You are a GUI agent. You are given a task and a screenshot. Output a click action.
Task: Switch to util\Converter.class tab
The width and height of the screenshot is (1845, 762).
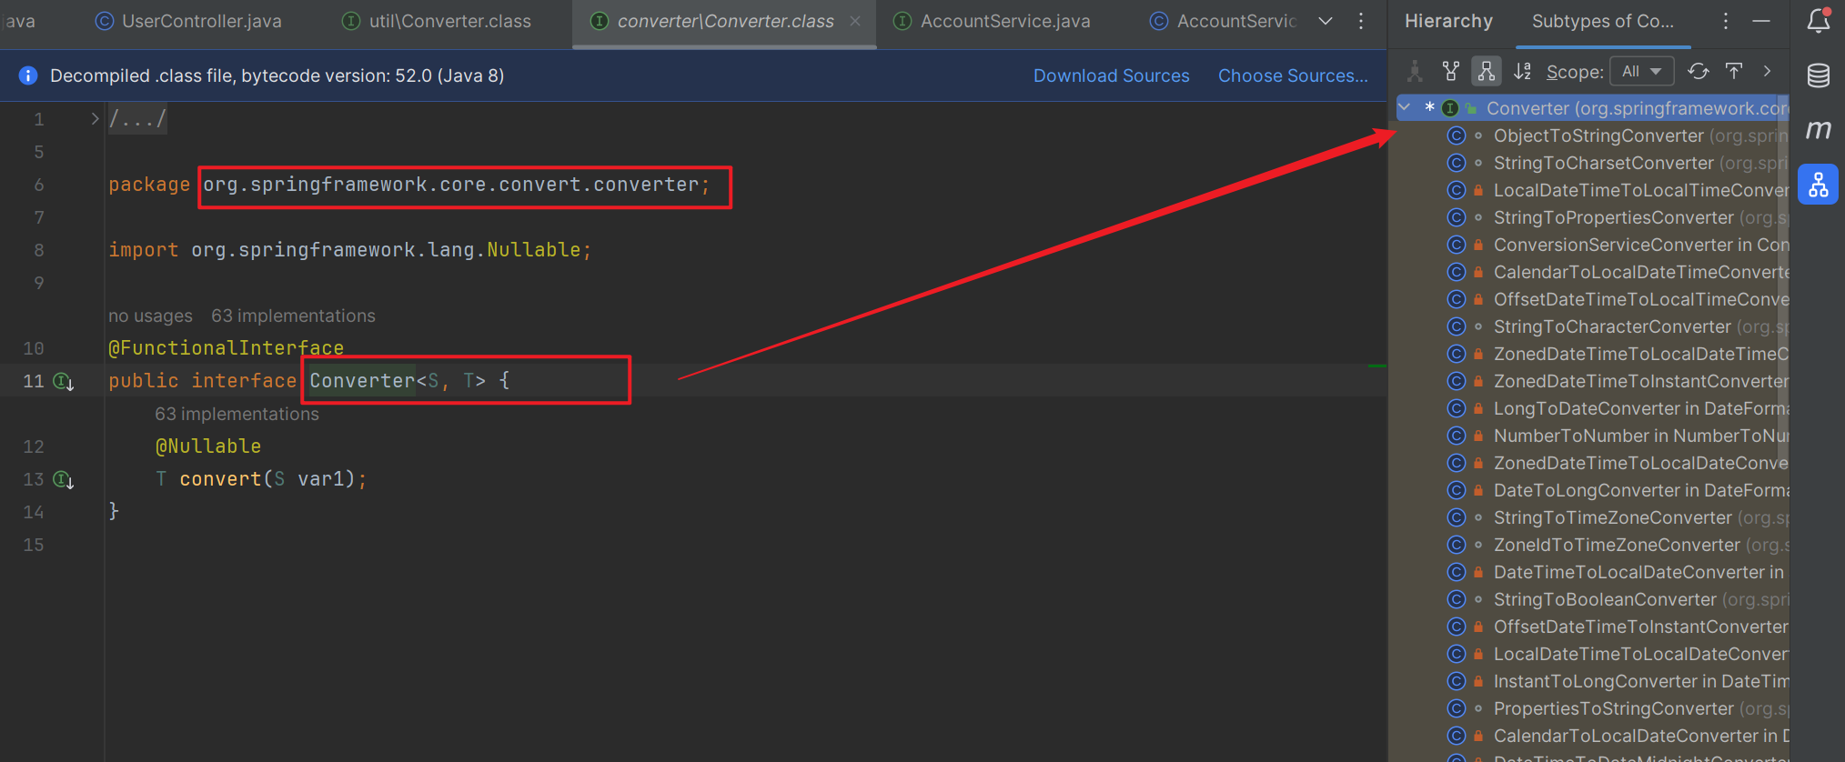click(x=437, y=21)
